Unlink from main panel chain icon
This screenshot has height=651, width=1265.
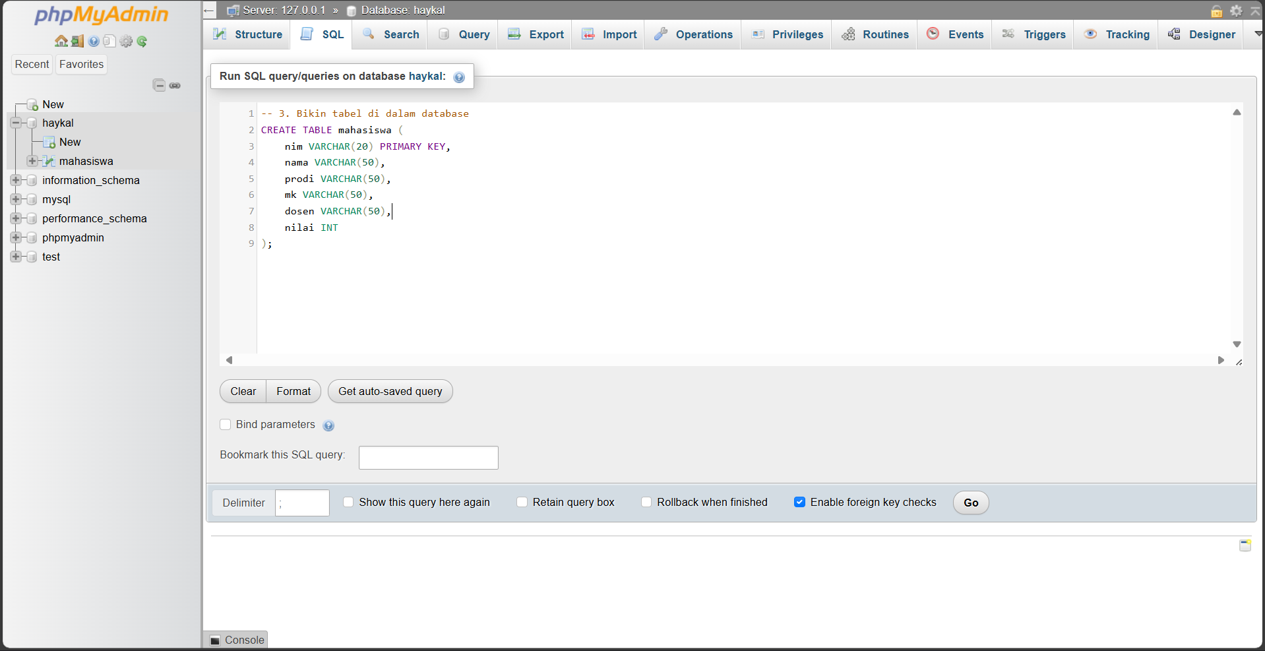coord(175,85)
